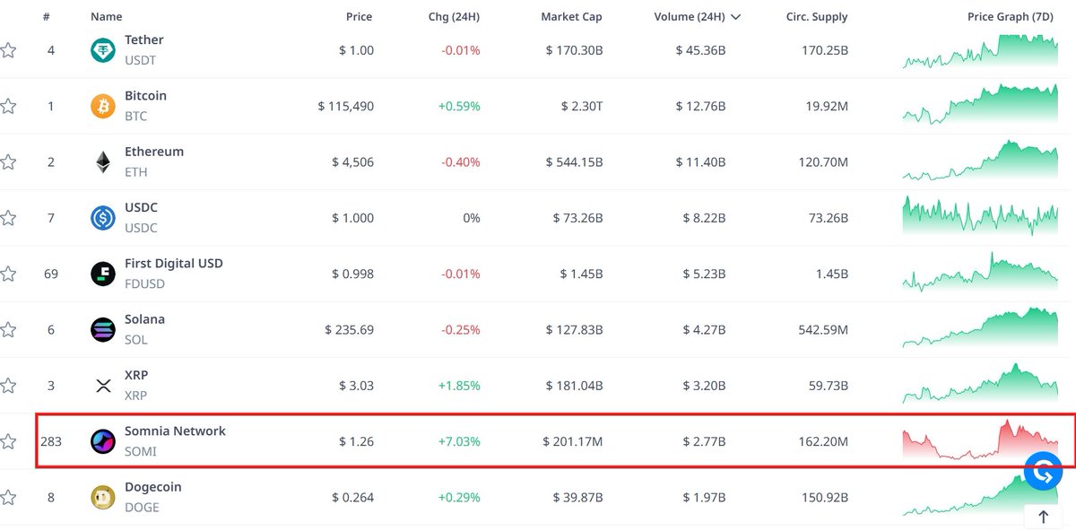Click the XRP logo
The height and width of the screenshot is (531, 1076).
click(102, 385)
